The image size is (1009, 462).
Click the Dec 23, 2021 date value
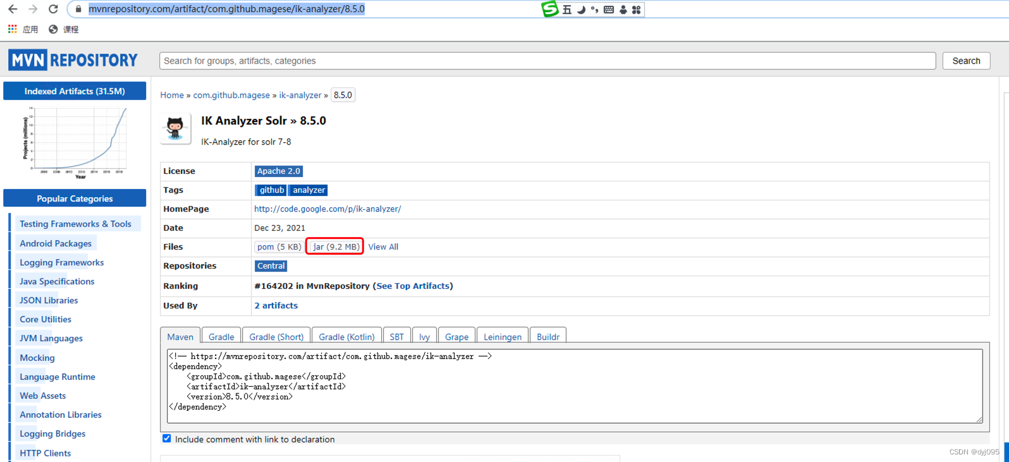pyautogui.click(x=279, y=228)
